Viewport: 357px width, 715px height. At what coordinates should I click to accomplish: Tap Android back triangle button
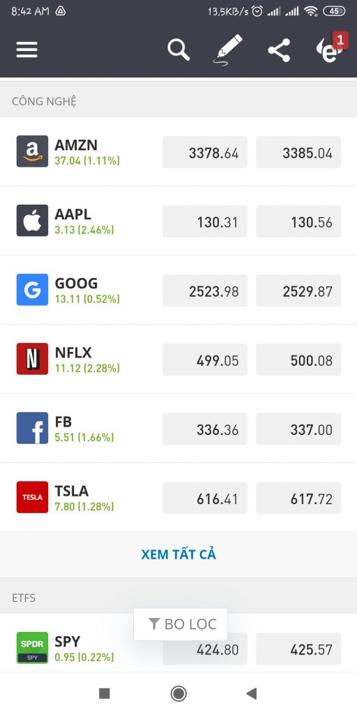251,693
